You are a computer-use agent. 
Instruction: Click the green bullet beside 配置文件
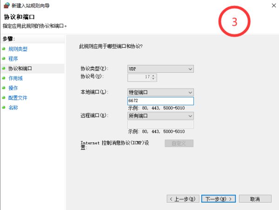(x=4, y=97)
